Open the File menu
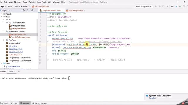Screen dimensions: 188x105 (1, 2)
